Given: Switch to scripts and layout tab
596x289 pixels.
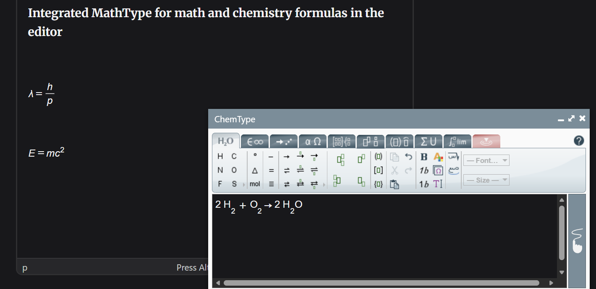Looking at the screenshot, I should (371, 142).
